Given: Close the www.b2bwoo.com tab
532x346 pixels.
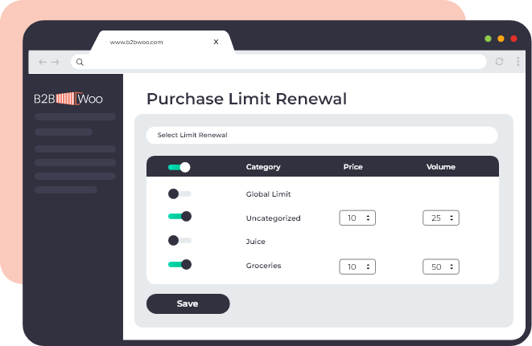Looking at the screenshot, I should click(216, 42).
